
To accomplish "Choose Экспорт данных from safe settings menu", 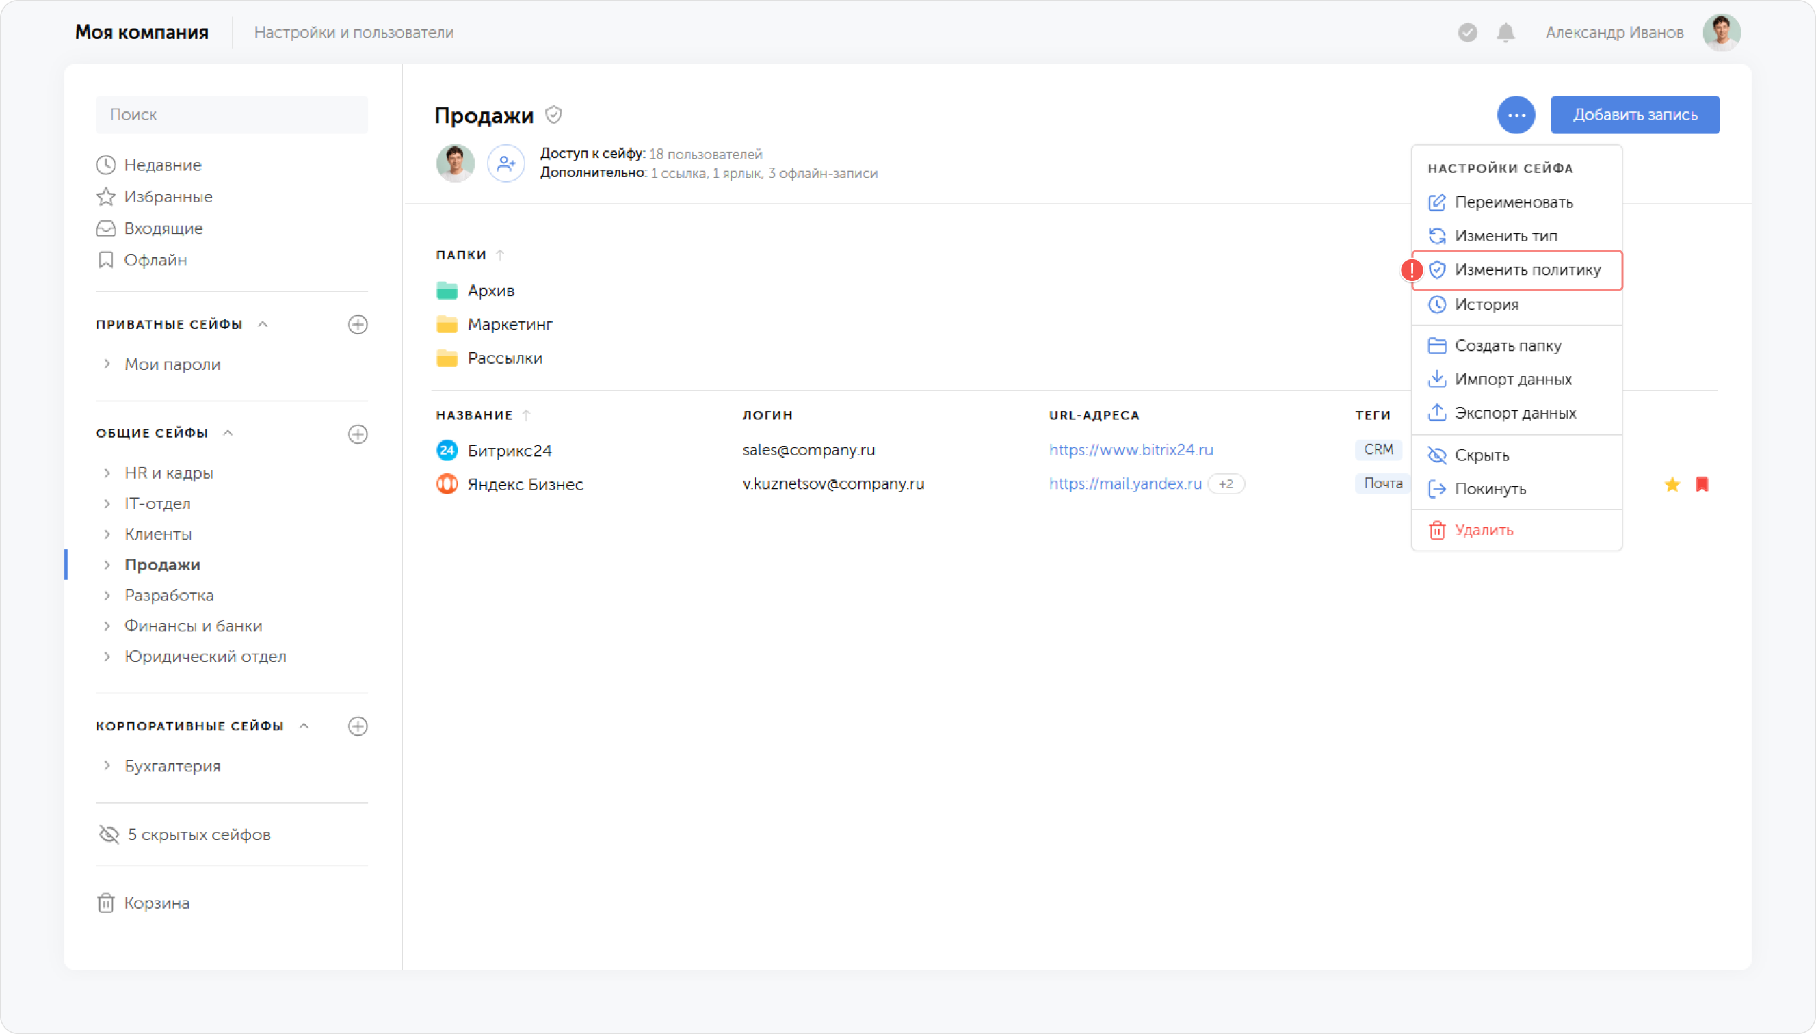I will coord(1516,413).
